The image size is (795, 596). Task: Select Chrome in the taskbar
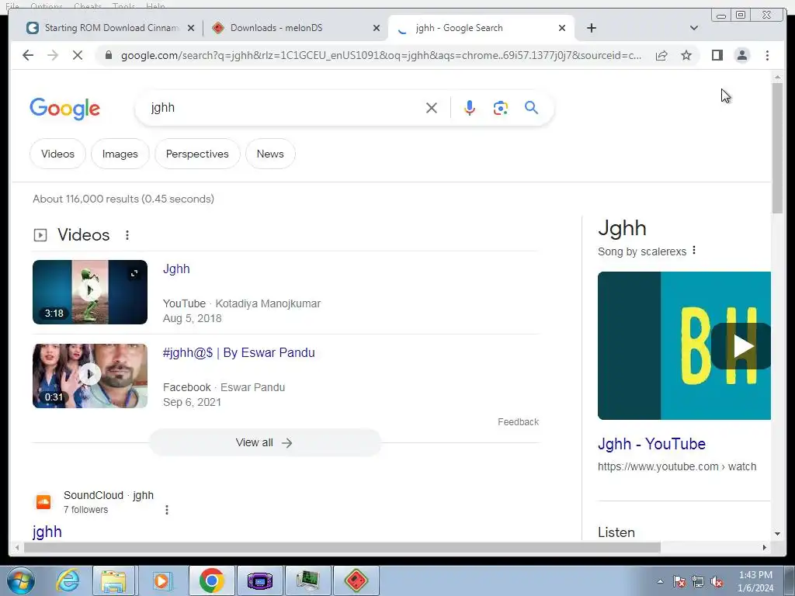pos(211,580)
